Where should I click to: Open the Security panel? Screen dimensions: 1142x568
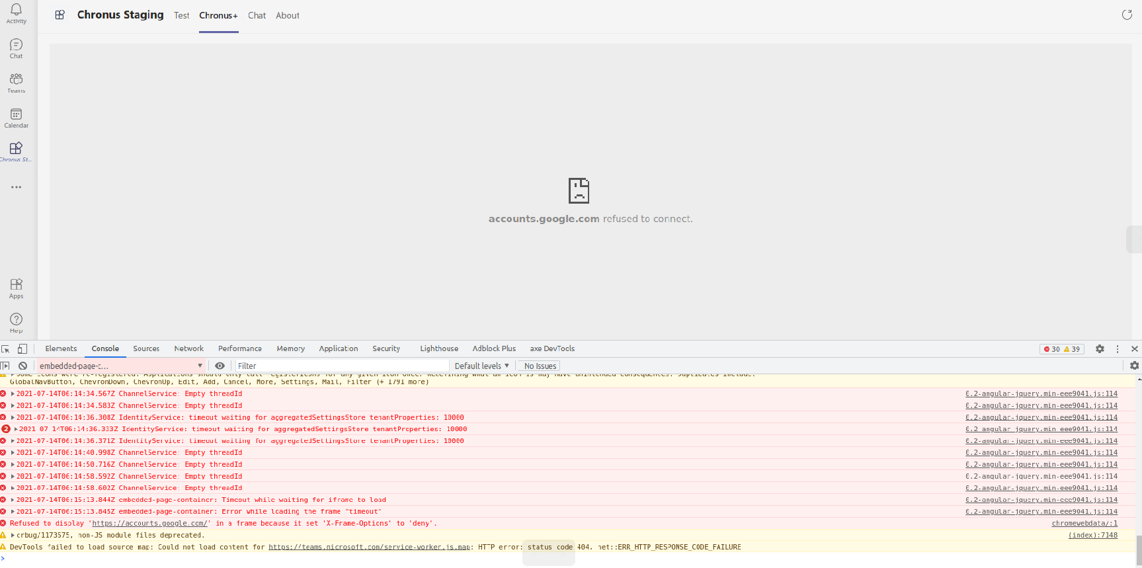(386, 348)
